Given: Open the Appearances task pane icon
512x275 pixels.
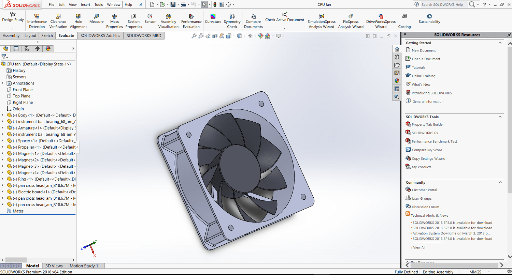Looking at the screenshot, I should pyautogui.click(x=397, y=81).
